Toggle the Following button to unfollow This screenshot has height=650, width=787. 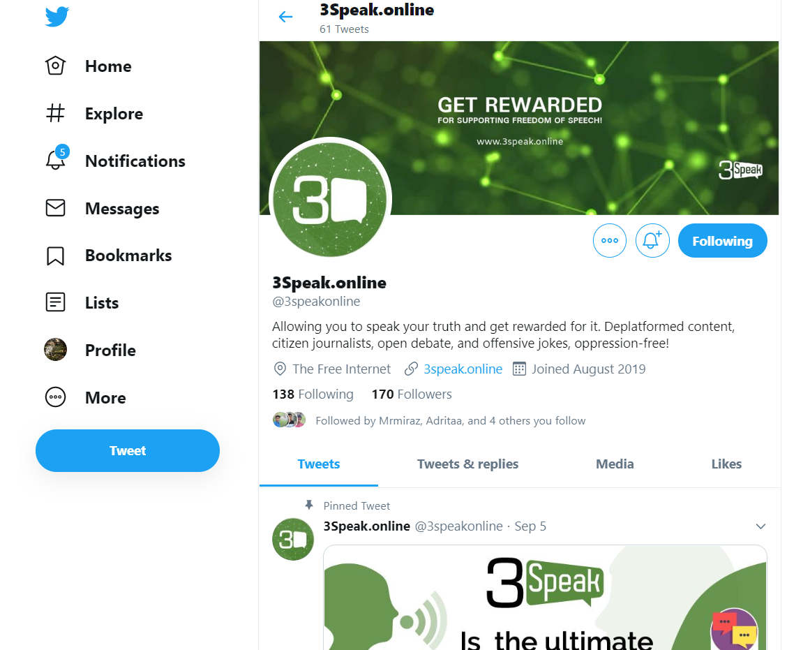pos(722,241)
